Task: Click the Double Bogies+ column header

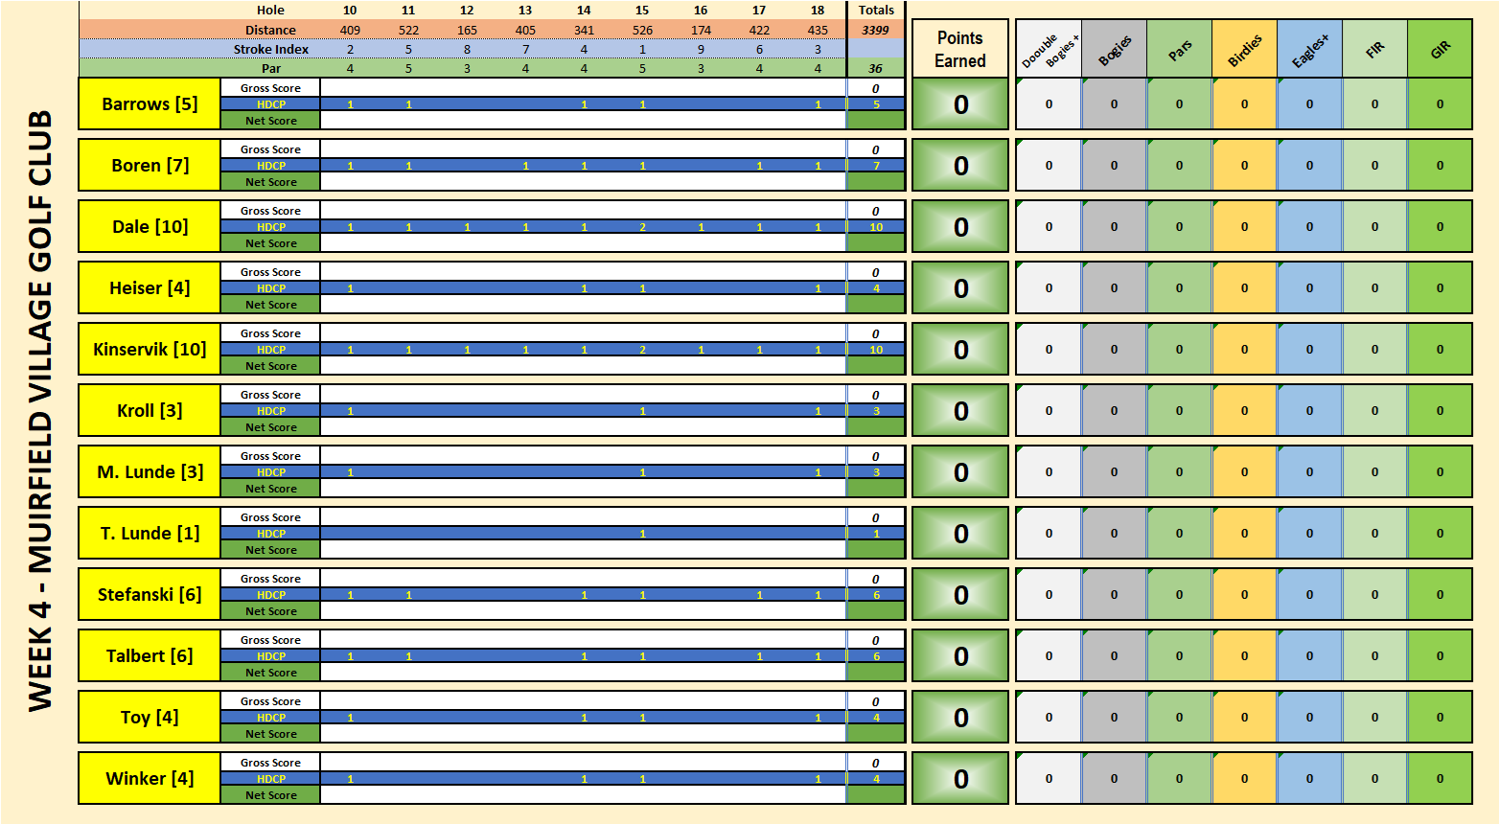Action: (1049, 50)
